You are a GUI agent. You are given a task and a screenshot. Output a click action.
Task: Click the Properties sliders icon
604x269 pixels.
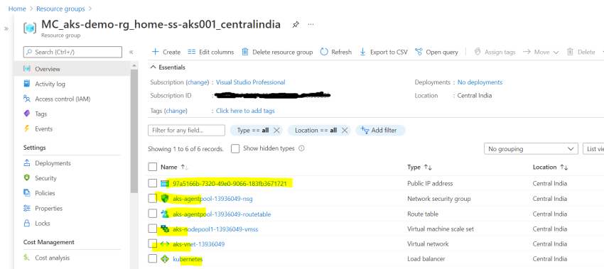click(26, 208)
